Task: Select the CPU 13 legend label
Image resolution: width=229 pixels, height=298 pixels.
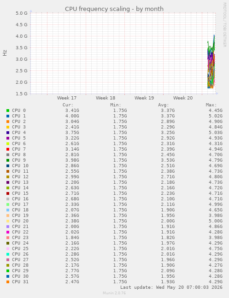Action: click(x=20, y=182)
